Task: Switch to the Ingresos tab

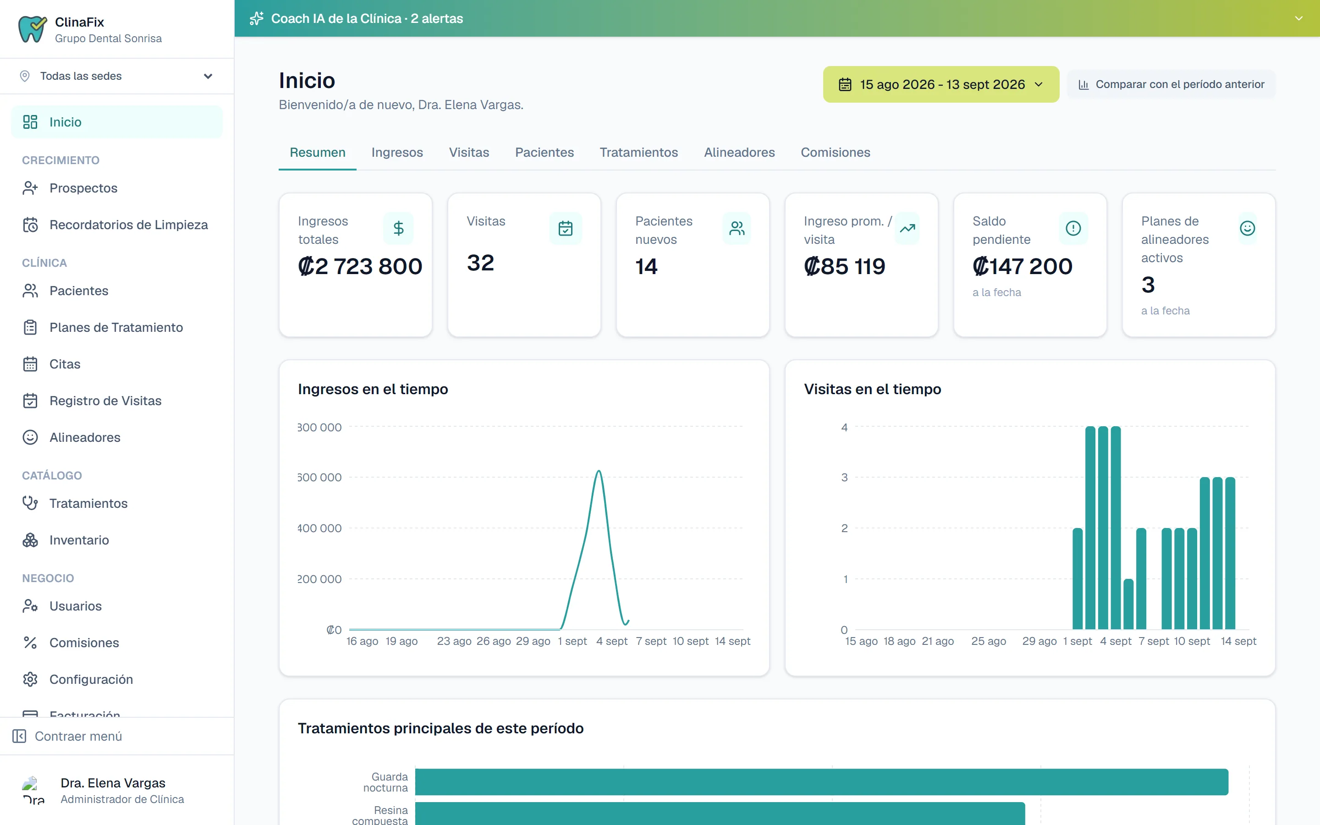Action: tap(397, 152)
